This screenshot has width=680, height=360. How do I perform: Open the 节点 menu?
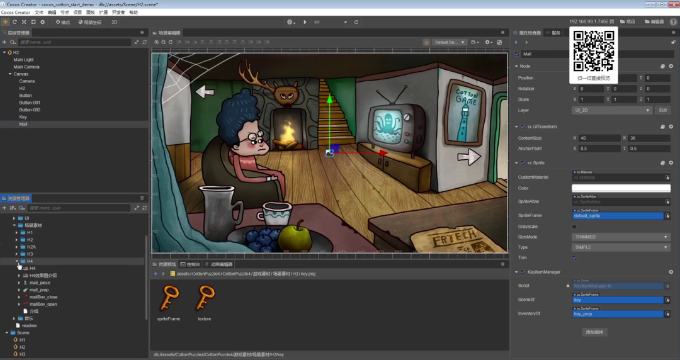pyautogui.click(x=65, y=13)
